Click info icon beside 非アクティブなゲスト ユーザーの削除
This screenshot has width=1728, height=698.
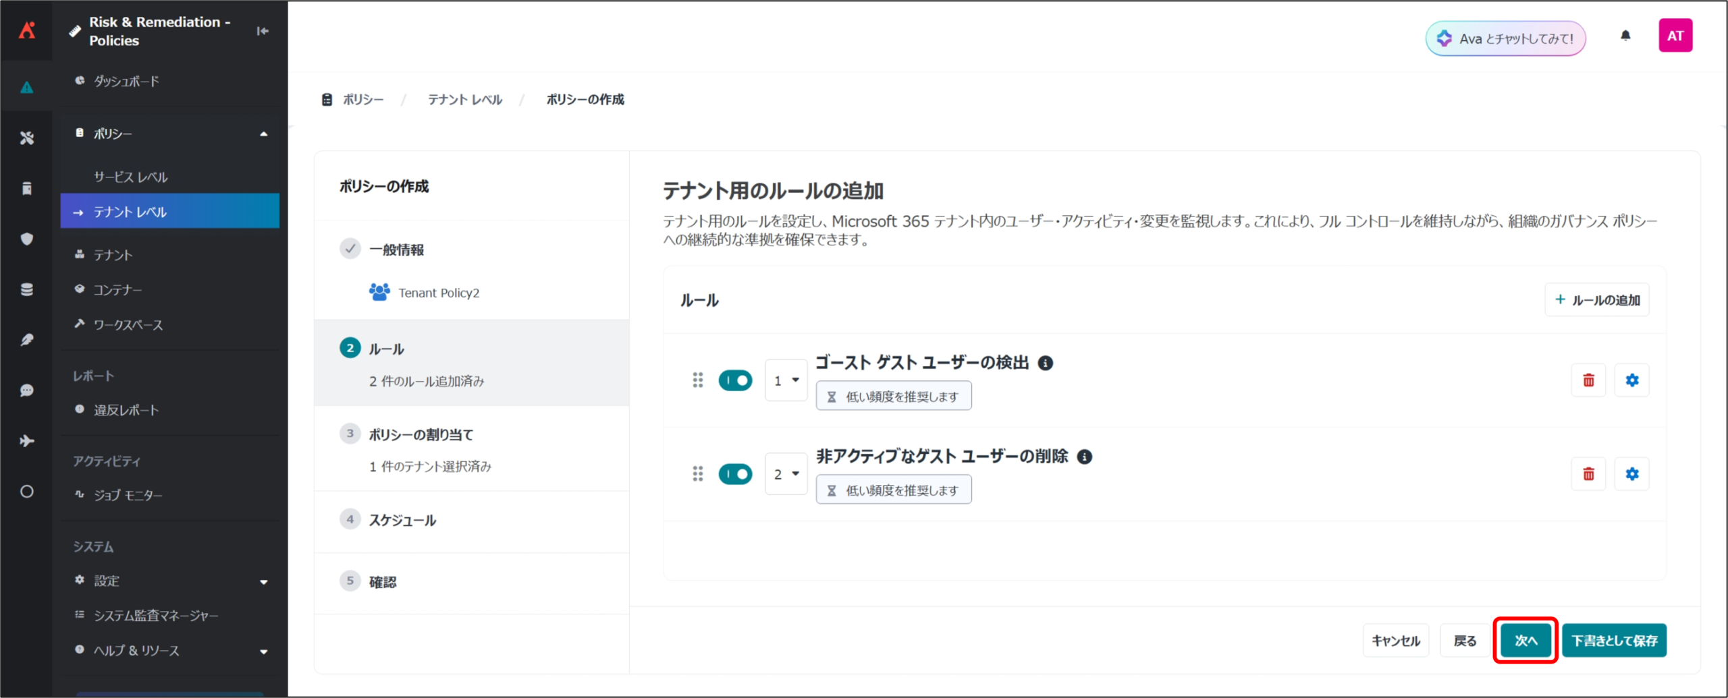[1084, 457]
